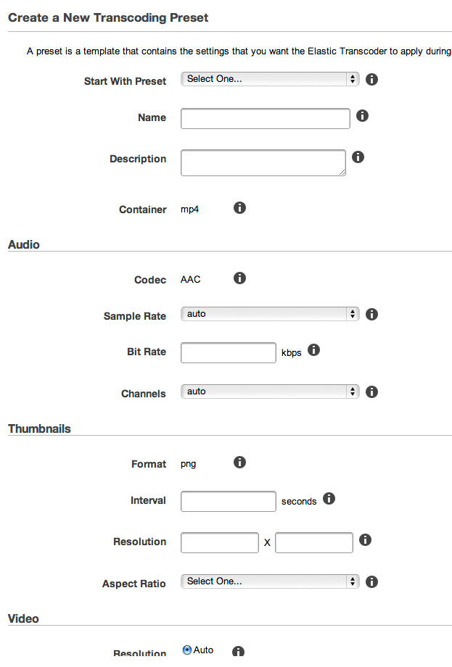
Task: Focus the Description text area
Action: (x=263, y=162)
